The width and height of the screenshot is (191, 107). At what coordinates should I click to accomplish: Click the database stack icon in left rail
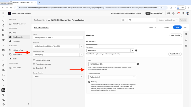(3, 30)
